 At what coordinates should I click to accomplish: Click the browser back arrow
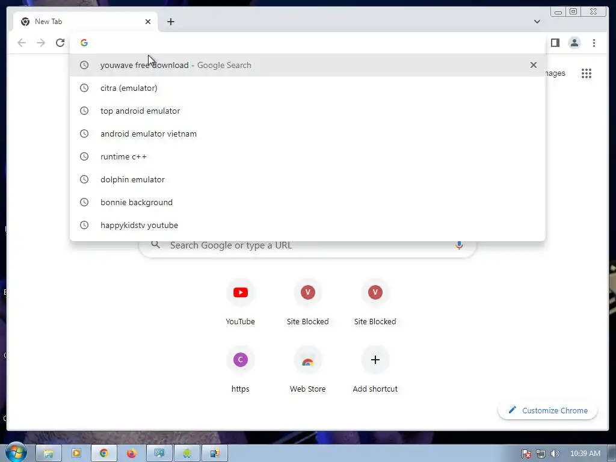click(x=22, y=43)
